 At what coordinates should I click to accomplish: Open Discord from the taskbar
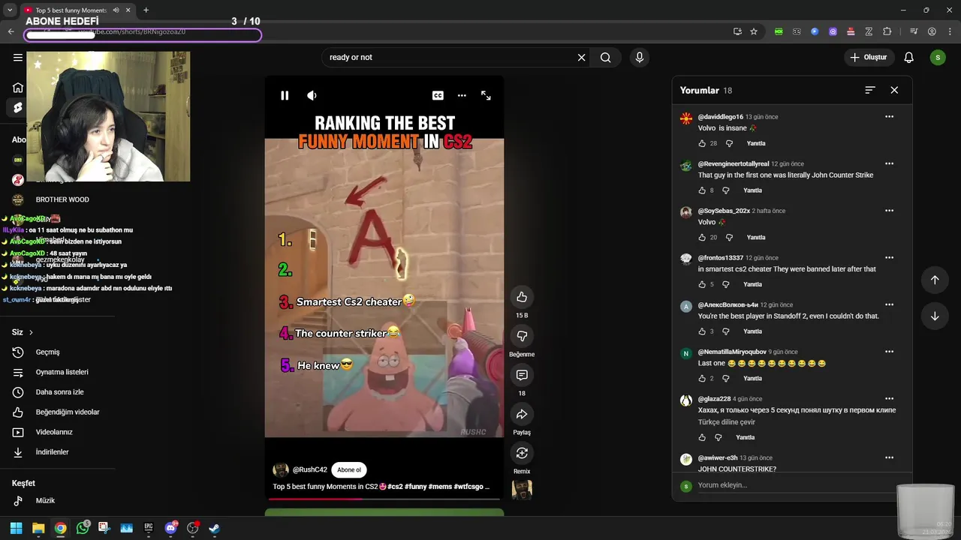[170, 528]
